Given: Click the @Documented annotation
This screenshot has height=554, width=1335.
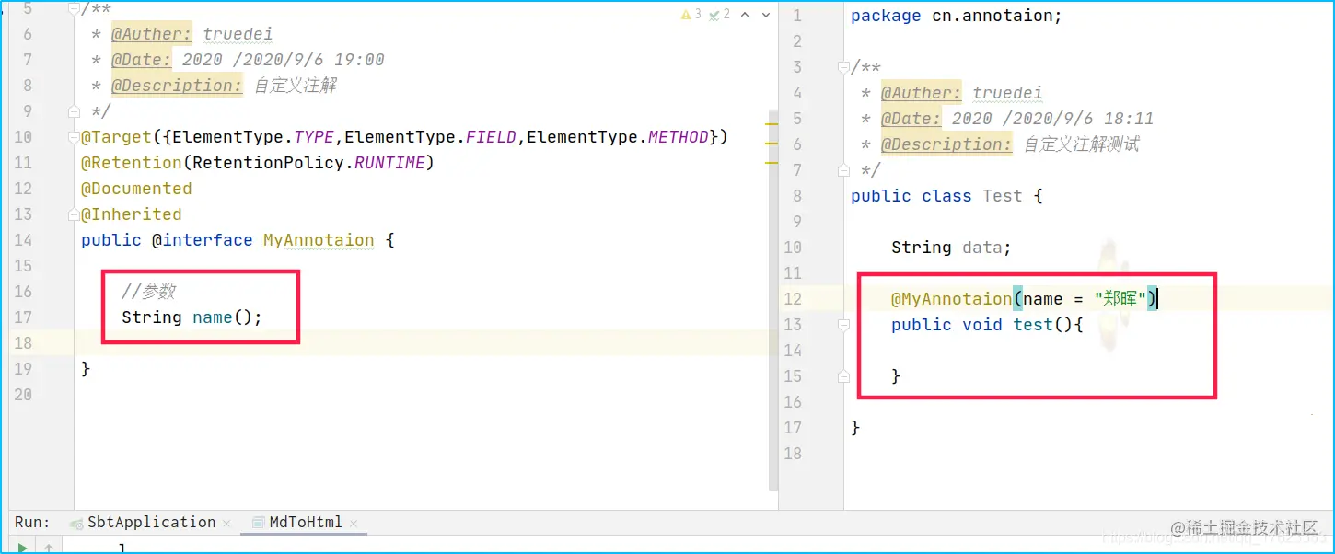Looking at the screenshot, I should (136, 189).
